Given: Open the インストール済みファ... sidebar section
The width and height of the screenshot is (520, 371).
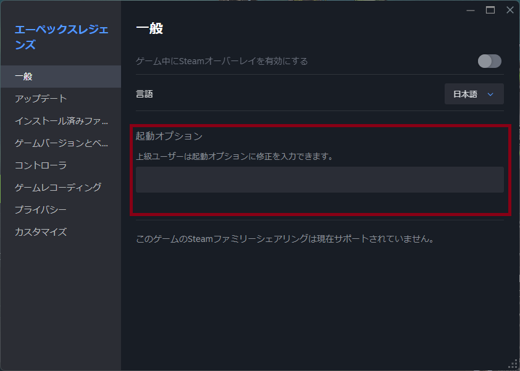Looking at the screenshot, I should pos(61,121).
